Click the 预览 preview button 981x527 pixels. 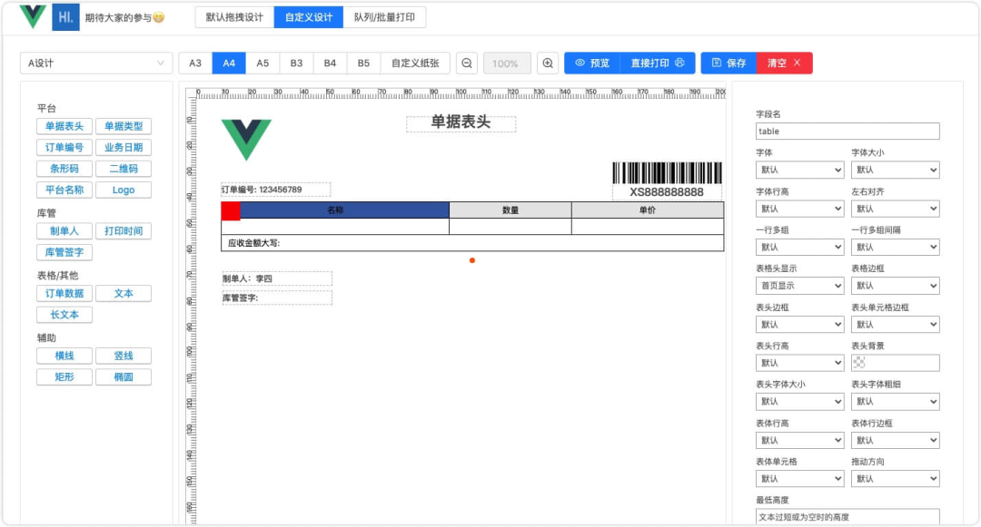click(x=592, y=63)
